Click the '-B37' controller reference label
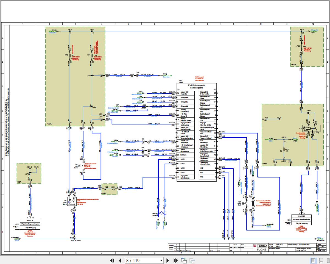 coord(180,80)
